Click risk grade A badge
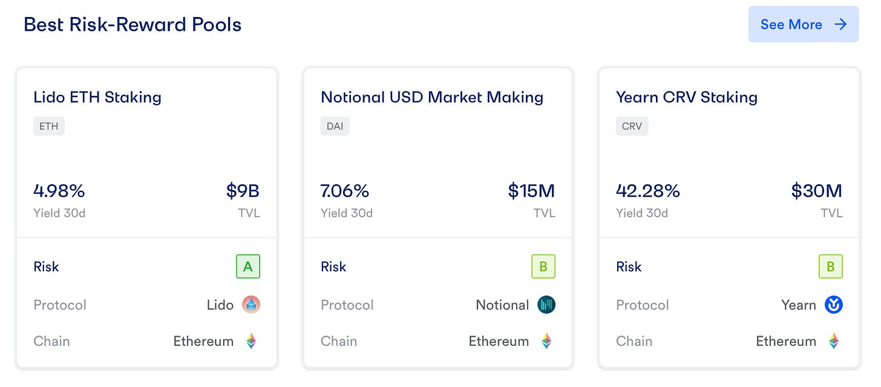881x387 pixels. (x=248, y=266)
